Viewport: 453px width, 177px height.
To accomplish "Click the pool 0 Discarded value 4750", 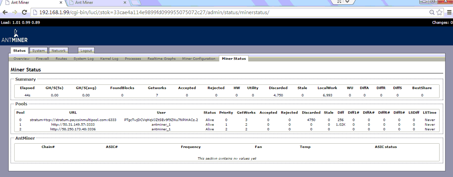I will coord(311,120).
